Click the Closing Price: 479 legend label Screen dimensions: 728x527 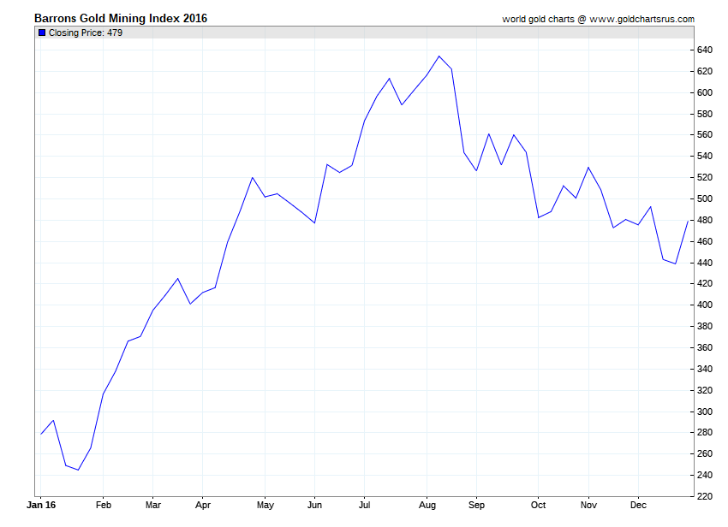pyautogui.click(x=86, y=33)
